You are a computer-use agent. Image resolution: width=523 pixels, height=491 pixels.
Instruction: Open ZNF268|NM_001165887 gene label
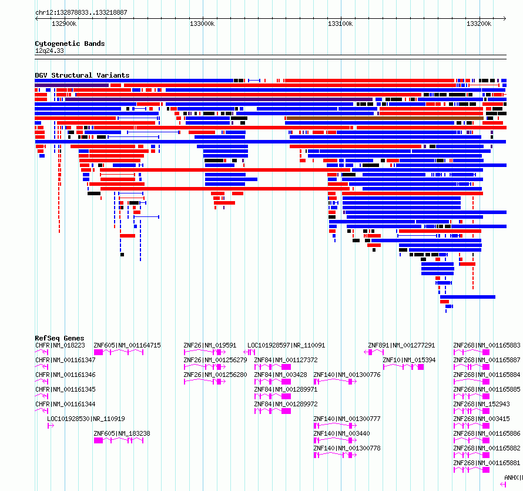487,360
